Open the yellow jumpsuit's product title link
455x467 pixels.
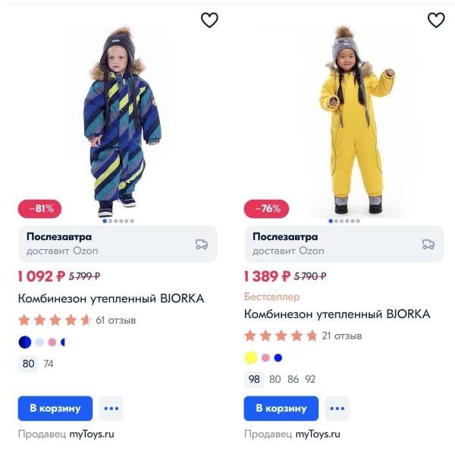click(x=337, y=314)
